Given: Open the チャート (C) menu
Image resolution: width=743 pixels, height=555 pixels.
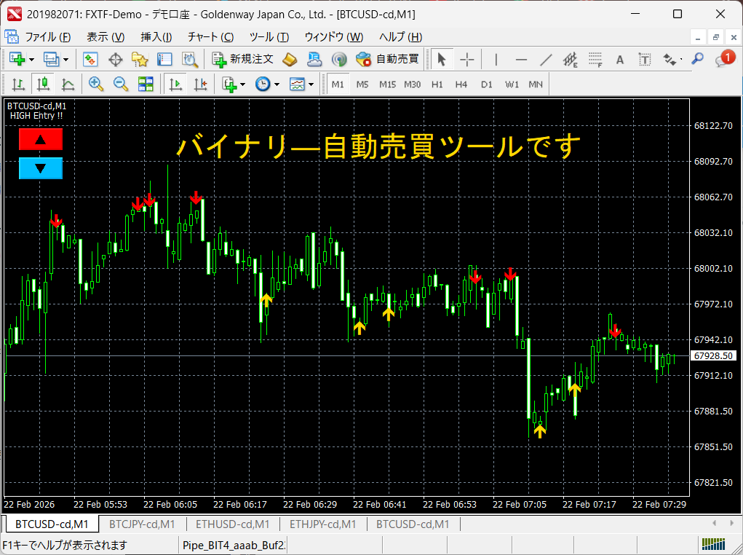Looking at the screenshot, I should [210, 37].
